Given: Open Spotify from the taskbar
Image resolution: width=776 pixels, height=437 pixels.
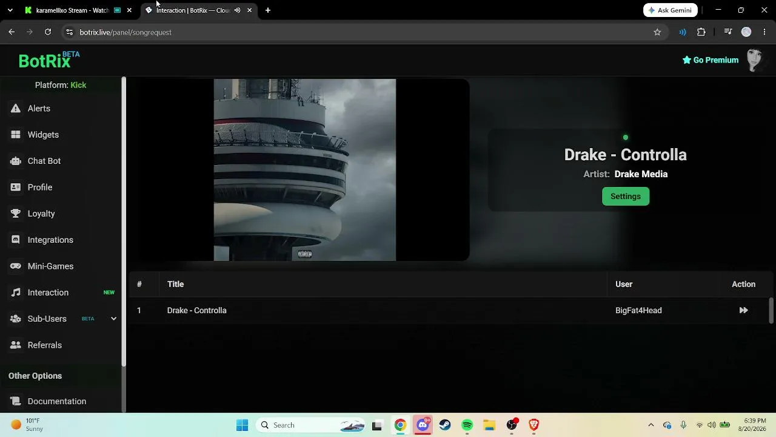Looking at the screenshot, I should pos(467,425).
